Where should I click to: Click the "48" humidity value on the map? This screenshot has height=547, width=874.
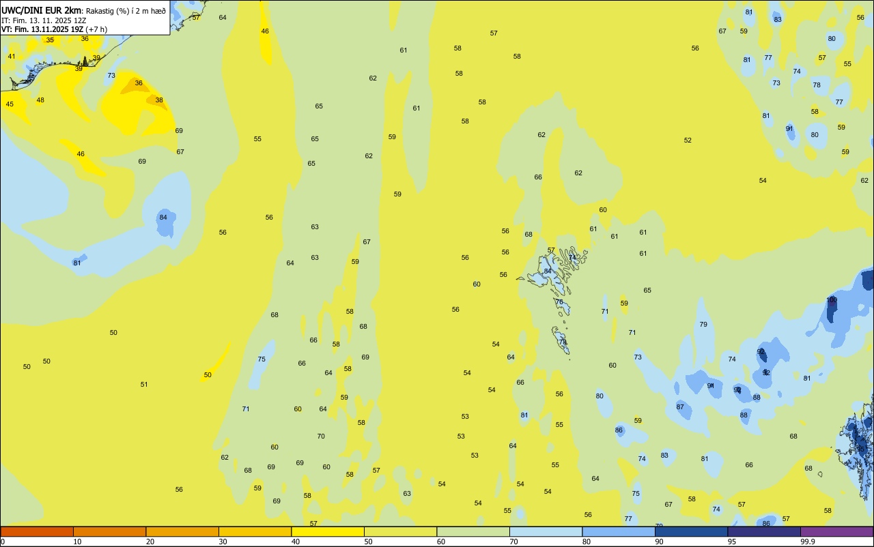click(40, 100)
